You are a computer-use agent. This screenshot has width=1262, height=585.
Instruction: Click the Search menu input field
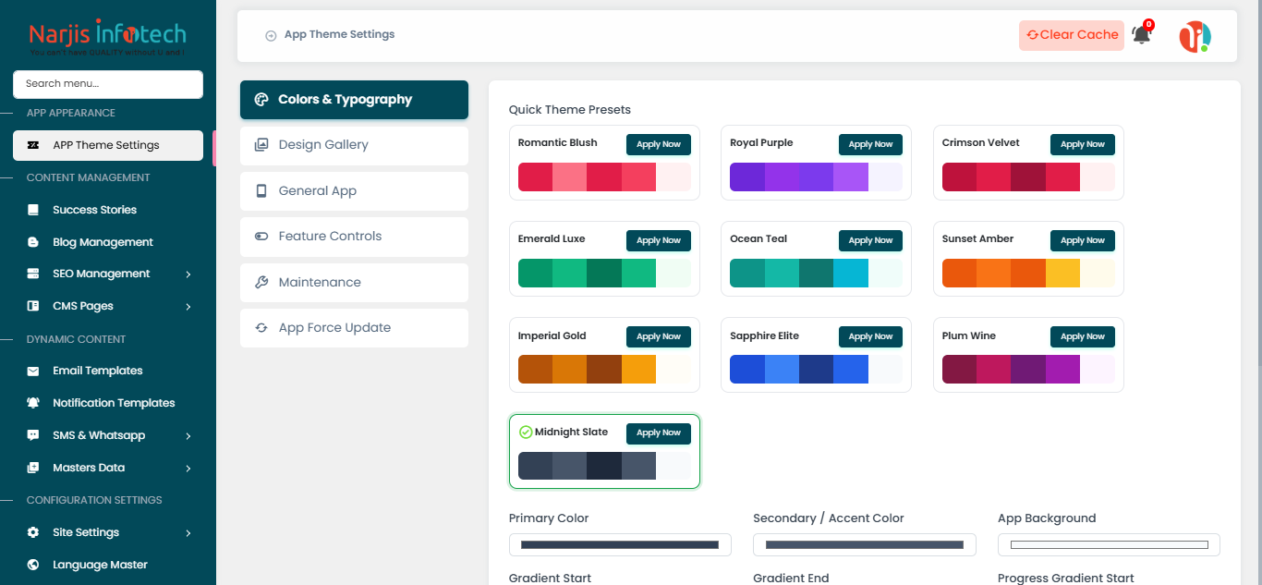tap(108, 84)
